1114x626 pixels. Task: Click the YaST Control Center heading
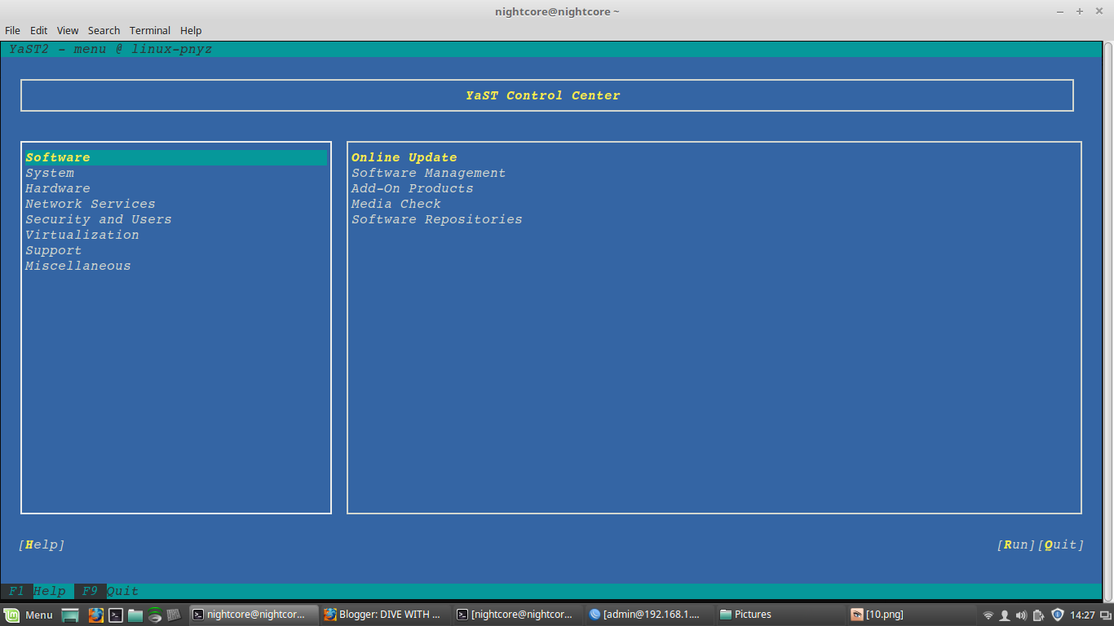[542, 95]
